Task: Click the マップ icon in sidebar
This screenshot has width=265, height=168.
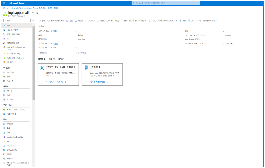Action: click(4, 95)
